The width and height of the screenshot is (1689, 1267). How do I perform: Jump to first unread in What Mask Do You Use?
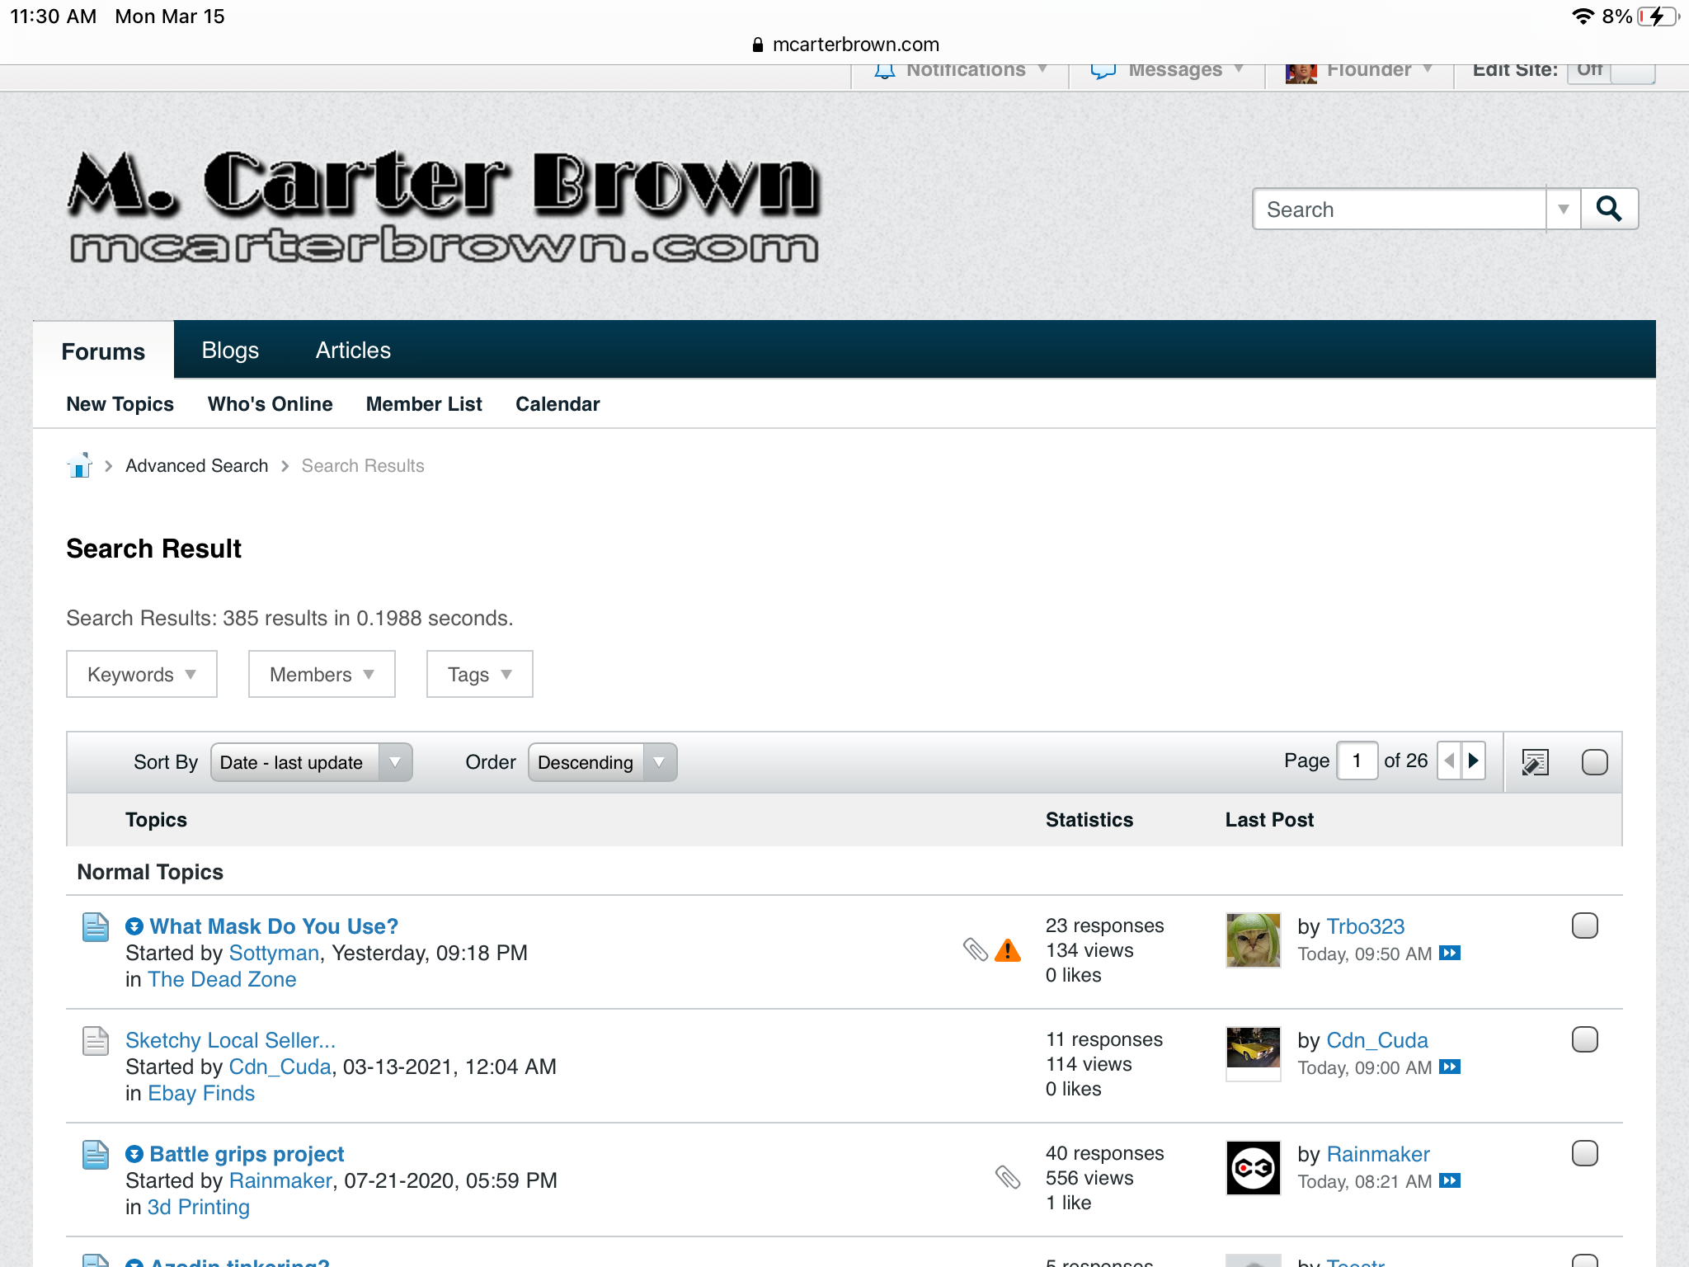pyautogui.click(x=134, y=926)
